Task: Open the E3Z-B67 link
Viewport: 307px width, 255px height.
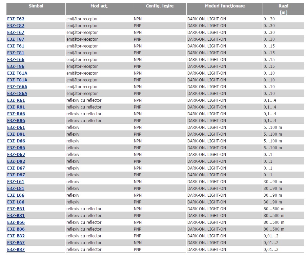Action: pos(16,243)
